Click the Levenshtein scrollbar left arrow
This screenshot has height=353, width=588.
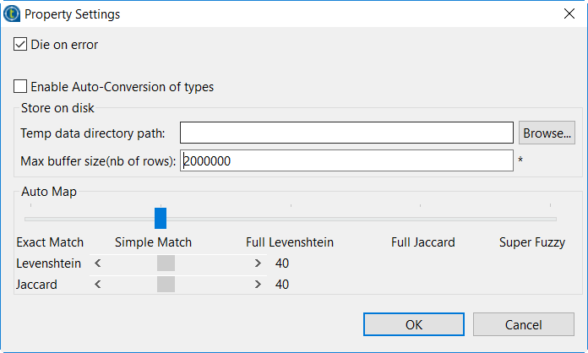(98, 263)
